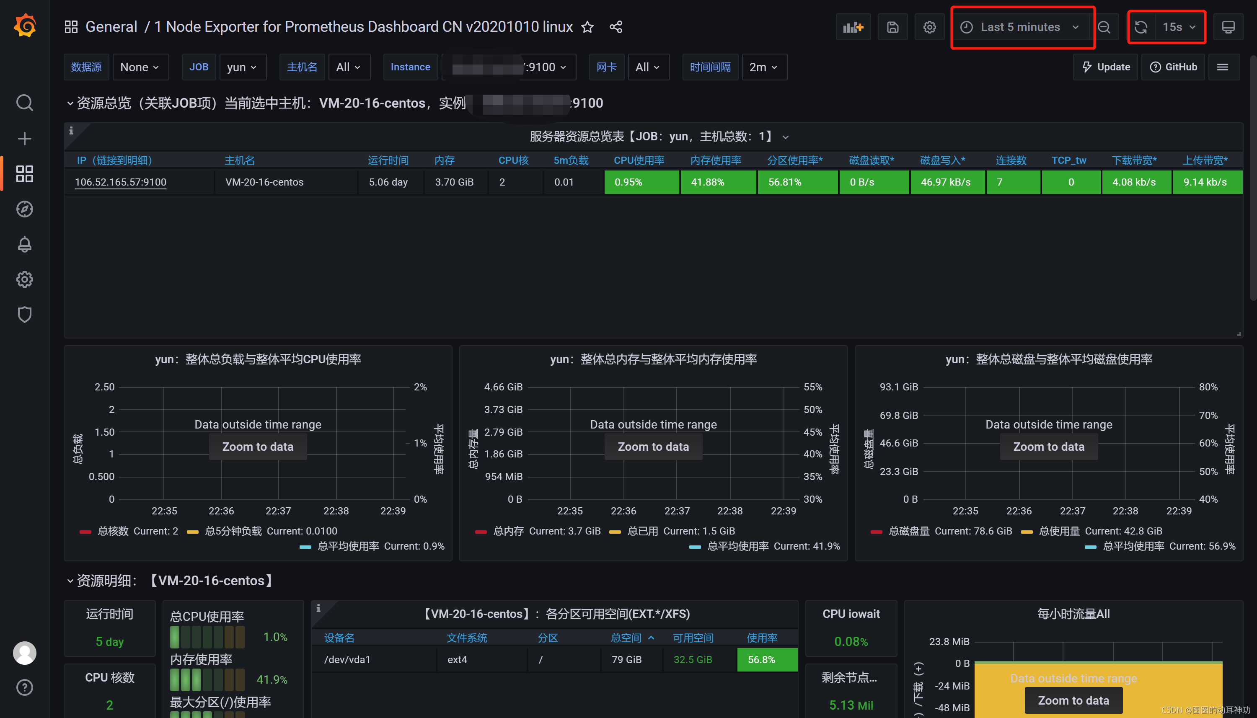1257x718 pixels.
Task: Click the zoom out time range icon
Action: tap(1104, 27)
